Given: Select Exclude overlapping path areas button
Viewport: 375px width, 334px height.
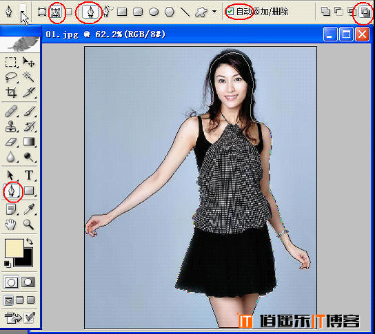Looking at the screenshot, I should 365,12.
